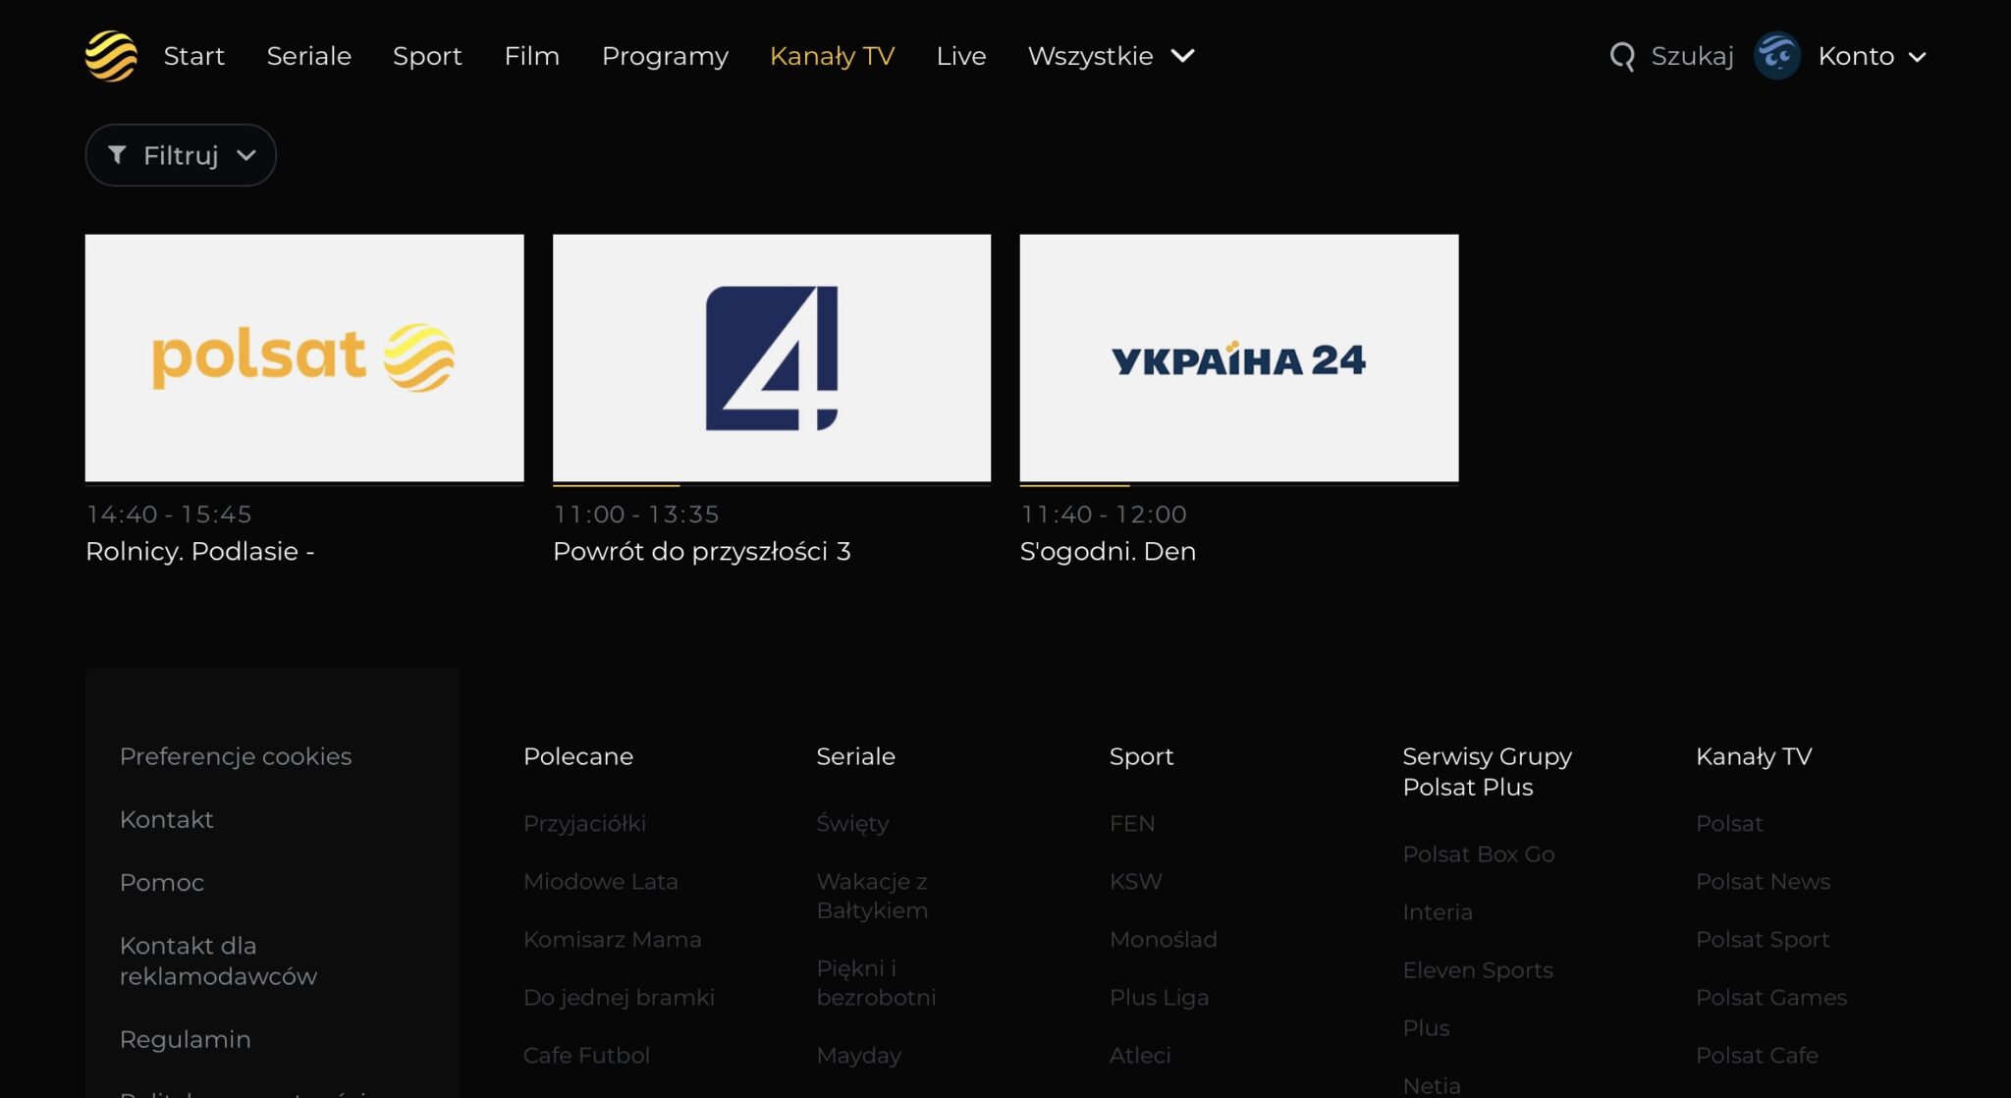The height and width of the screenshot is (1098, 2011).
Task: Open Preferencje cookies
Action: 236,756
